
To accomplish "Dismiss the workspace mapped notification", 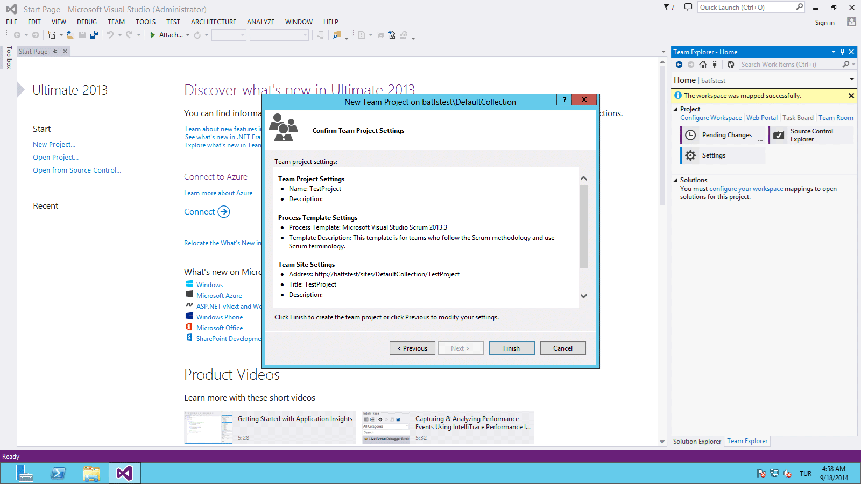I will [x=851, y=96].
